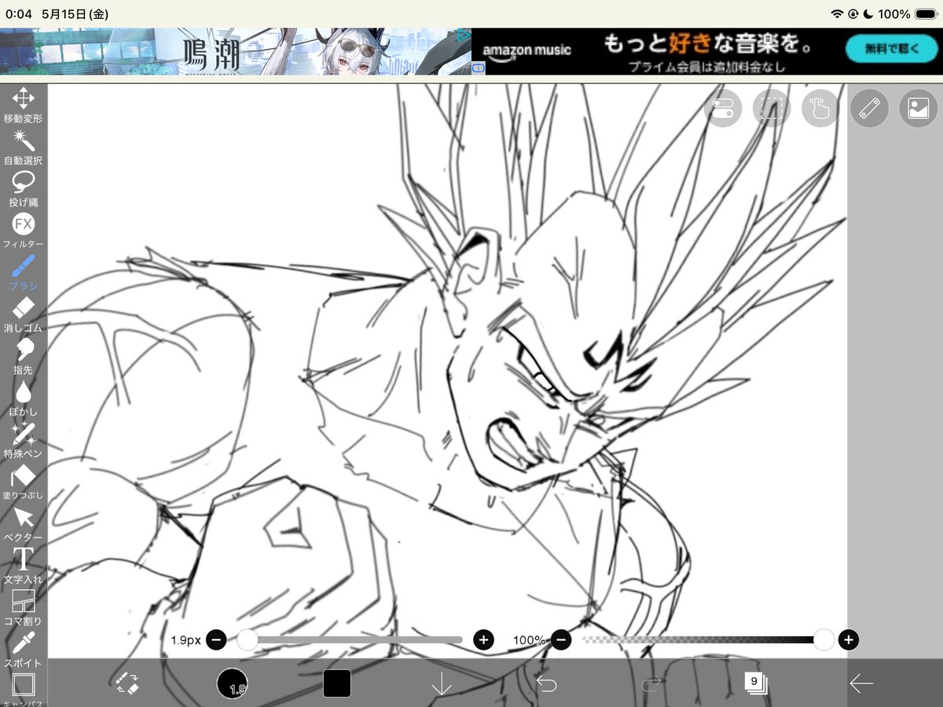Open the layers panel showing 9
The width and height of the screenshot is (943, 707).
tap(756, 683)
